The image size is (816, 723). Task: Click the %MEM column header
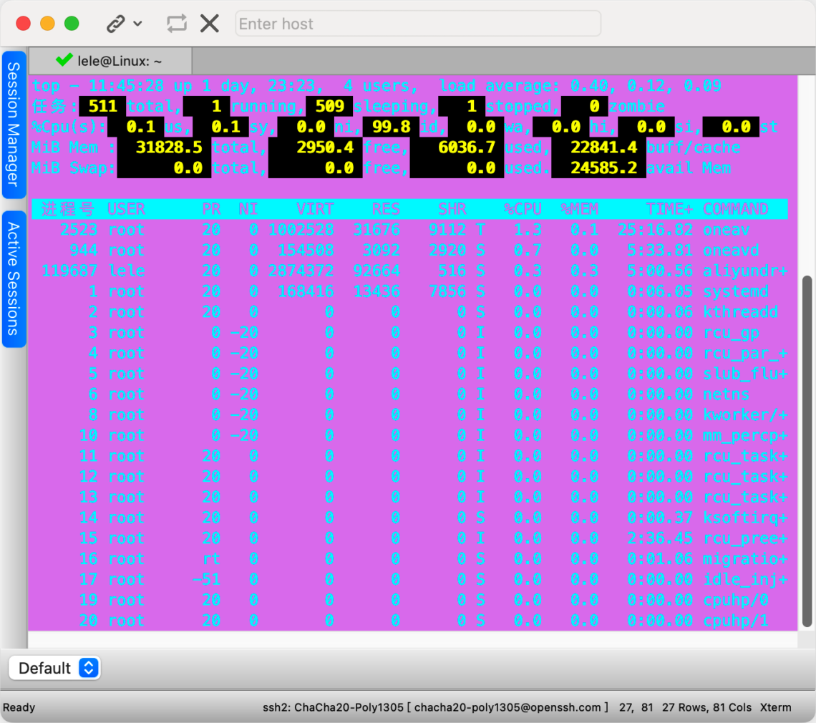(579, 209)
